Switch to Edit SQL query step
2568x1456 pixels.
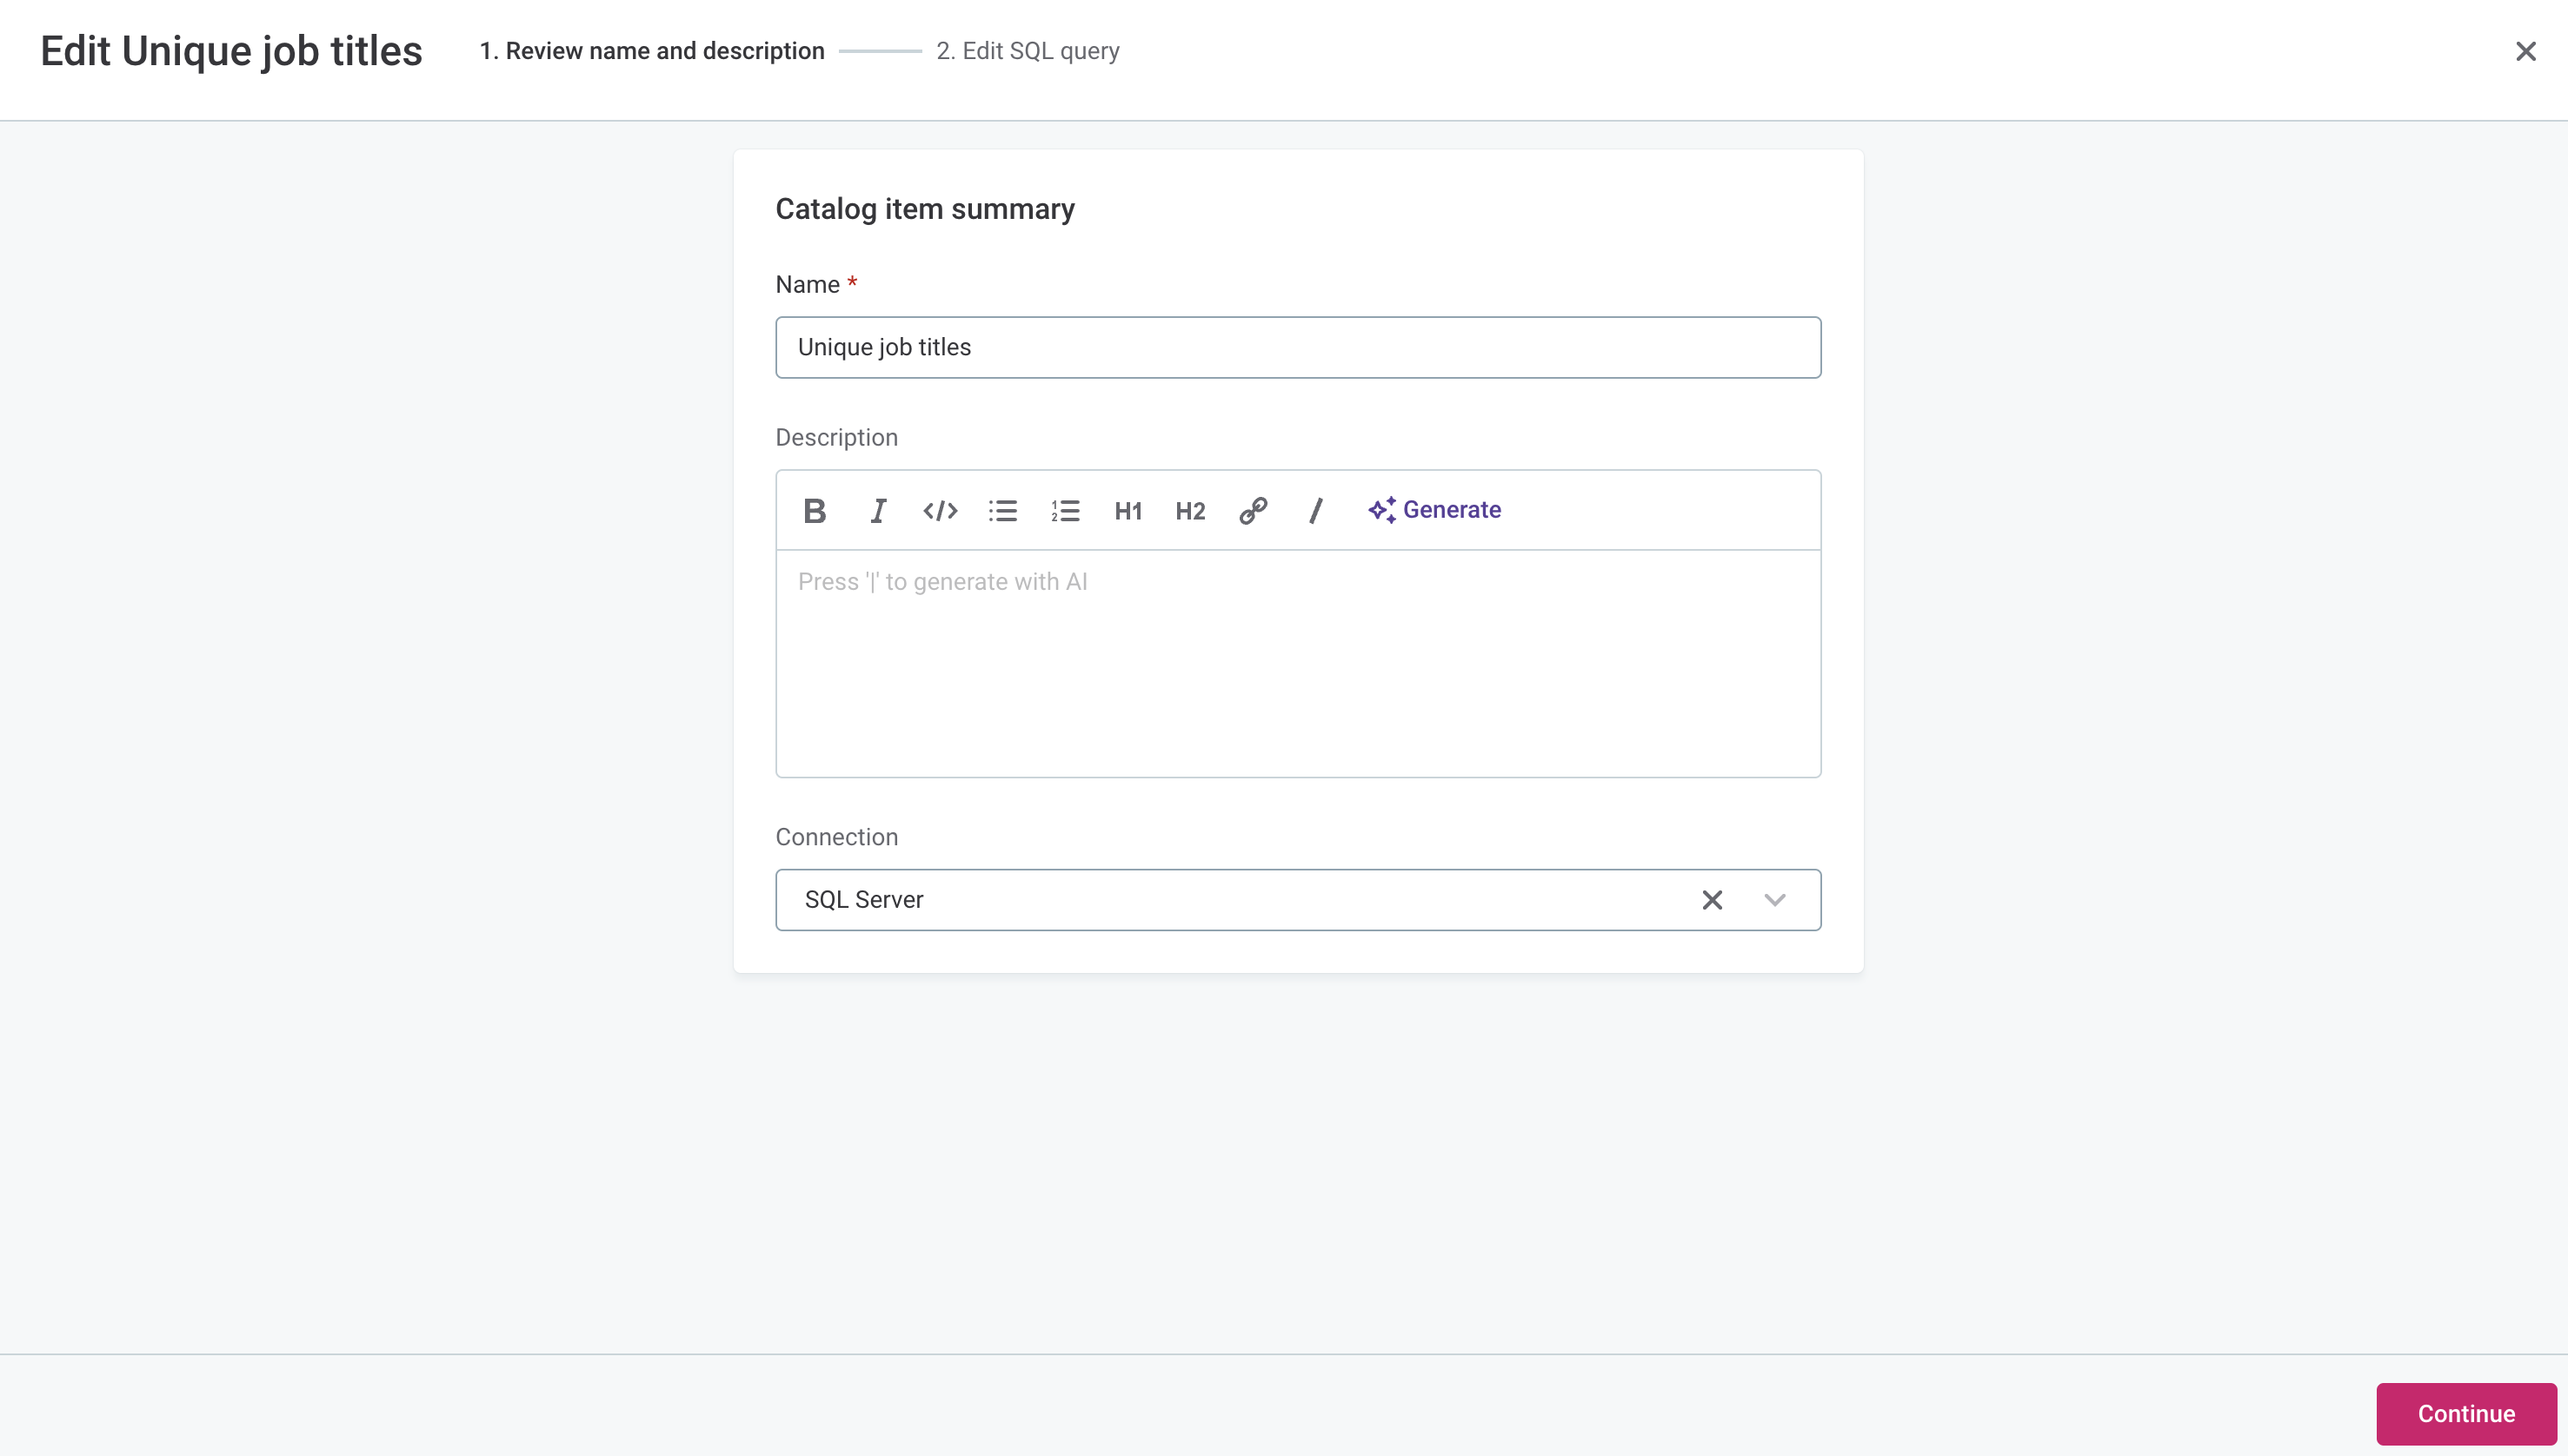click(x=1041, y=50)
